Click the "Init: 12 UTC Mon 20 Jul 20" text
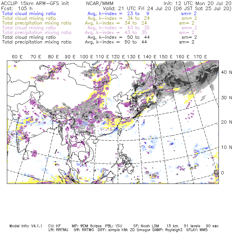This screenshot has height=233, width=233. coord(197,3)
